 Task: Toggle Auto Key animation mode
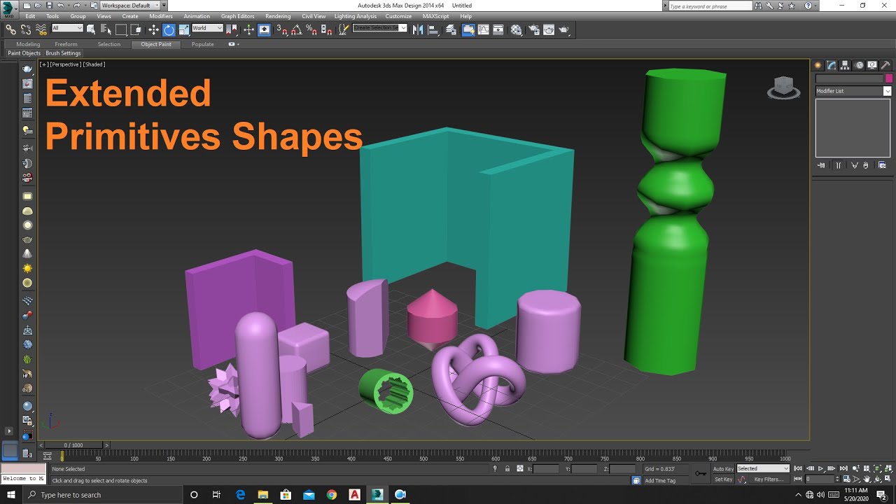723,469
